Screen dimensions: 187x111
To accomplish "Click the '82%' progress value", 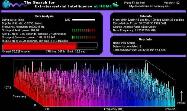I will [x=67, y=20].
